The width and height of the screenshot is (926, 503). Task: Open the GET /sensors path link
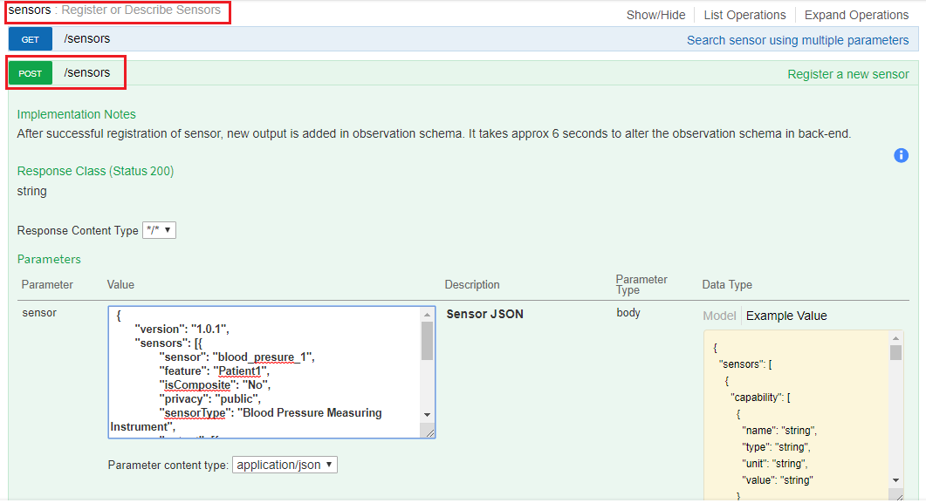86,39
